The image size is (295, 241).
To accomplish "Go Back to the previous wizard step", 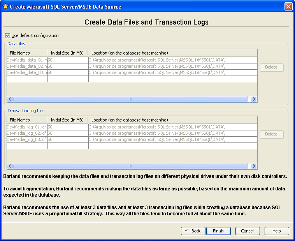I will pos(193,231).
